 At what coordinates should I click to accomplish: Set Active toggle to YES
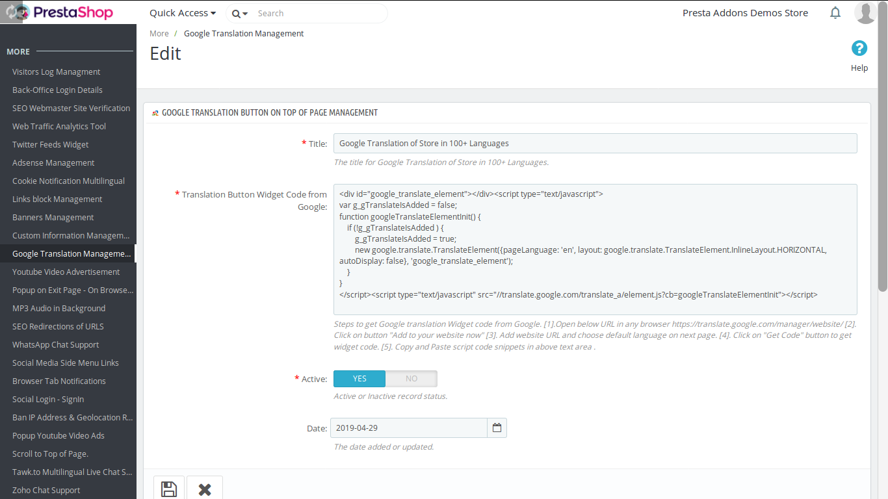pos(359,379)
